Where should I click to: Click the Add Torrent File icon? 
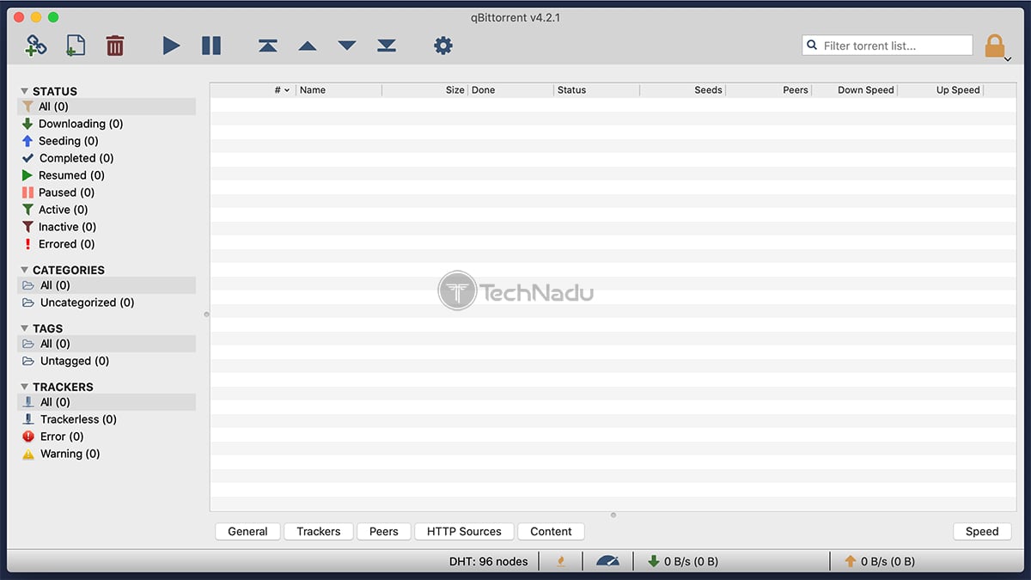coord(76,45)
